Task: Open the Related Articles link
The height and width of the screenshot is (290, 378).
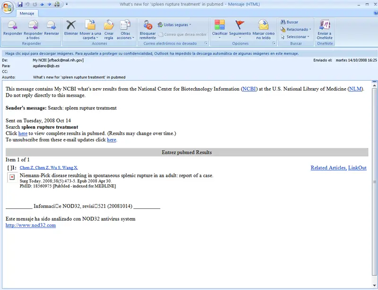Action: click(x=328, y=168)
